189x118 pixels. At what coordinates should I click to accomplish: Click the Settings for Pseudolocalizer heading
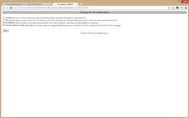click(x=94, y=12)
